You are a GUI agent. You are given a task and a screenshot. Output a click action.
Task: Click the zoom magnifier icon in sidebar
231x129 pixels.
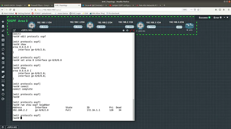[x=3, y=54]
